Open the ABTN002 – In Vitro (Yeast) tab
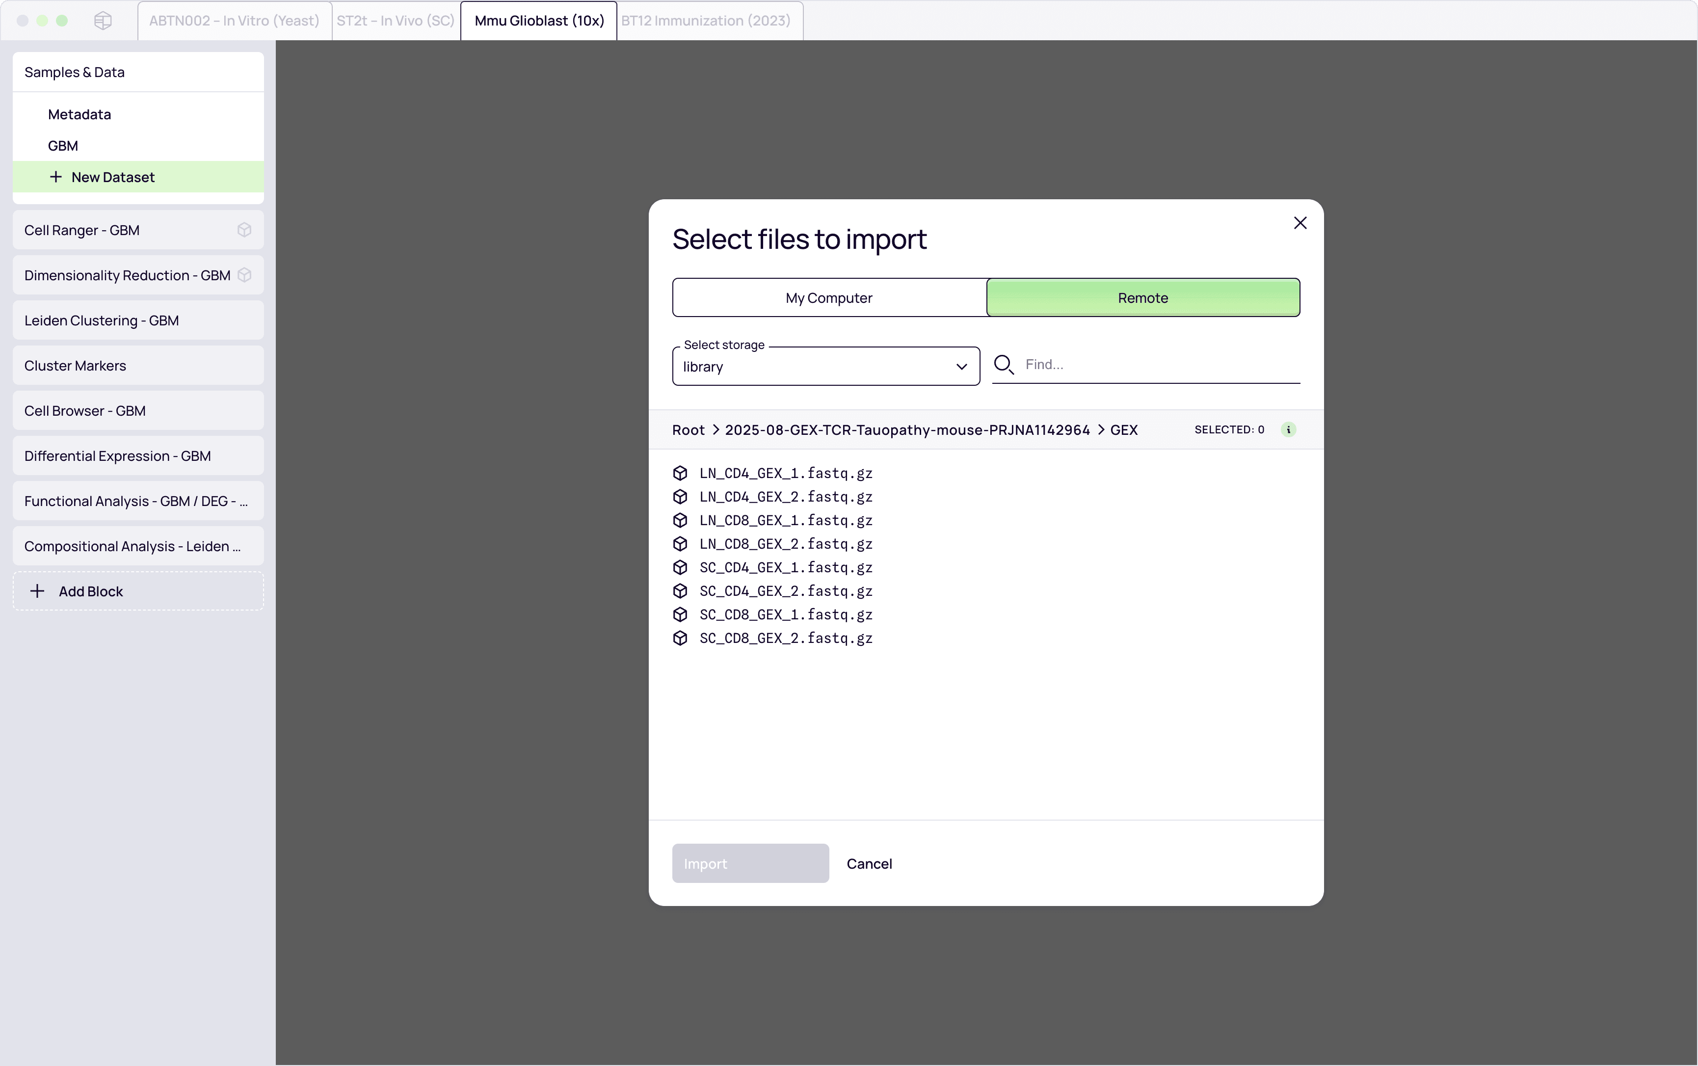Screen dimensions: 1698x1066 pos(234,21)
